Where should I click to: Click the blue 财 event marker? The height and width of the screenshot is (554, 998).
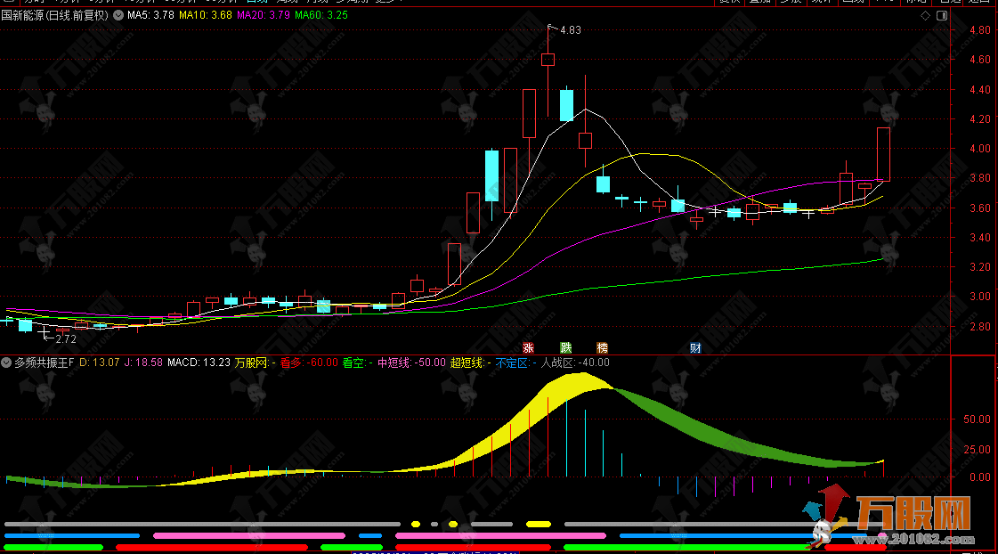click(696, 347)
